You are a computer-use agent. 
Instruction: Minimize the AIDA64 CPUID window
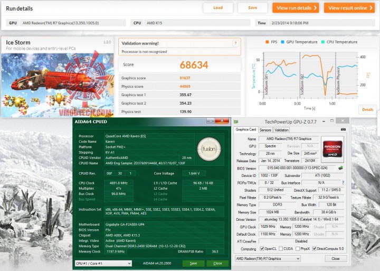[x=211, y=120]
